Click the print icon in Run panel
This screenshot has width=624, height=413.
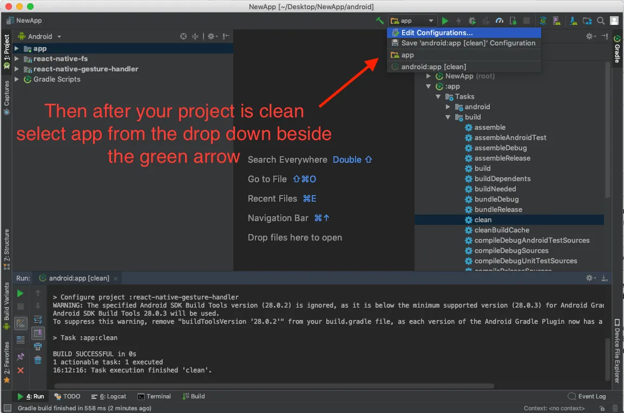(37, 347)
